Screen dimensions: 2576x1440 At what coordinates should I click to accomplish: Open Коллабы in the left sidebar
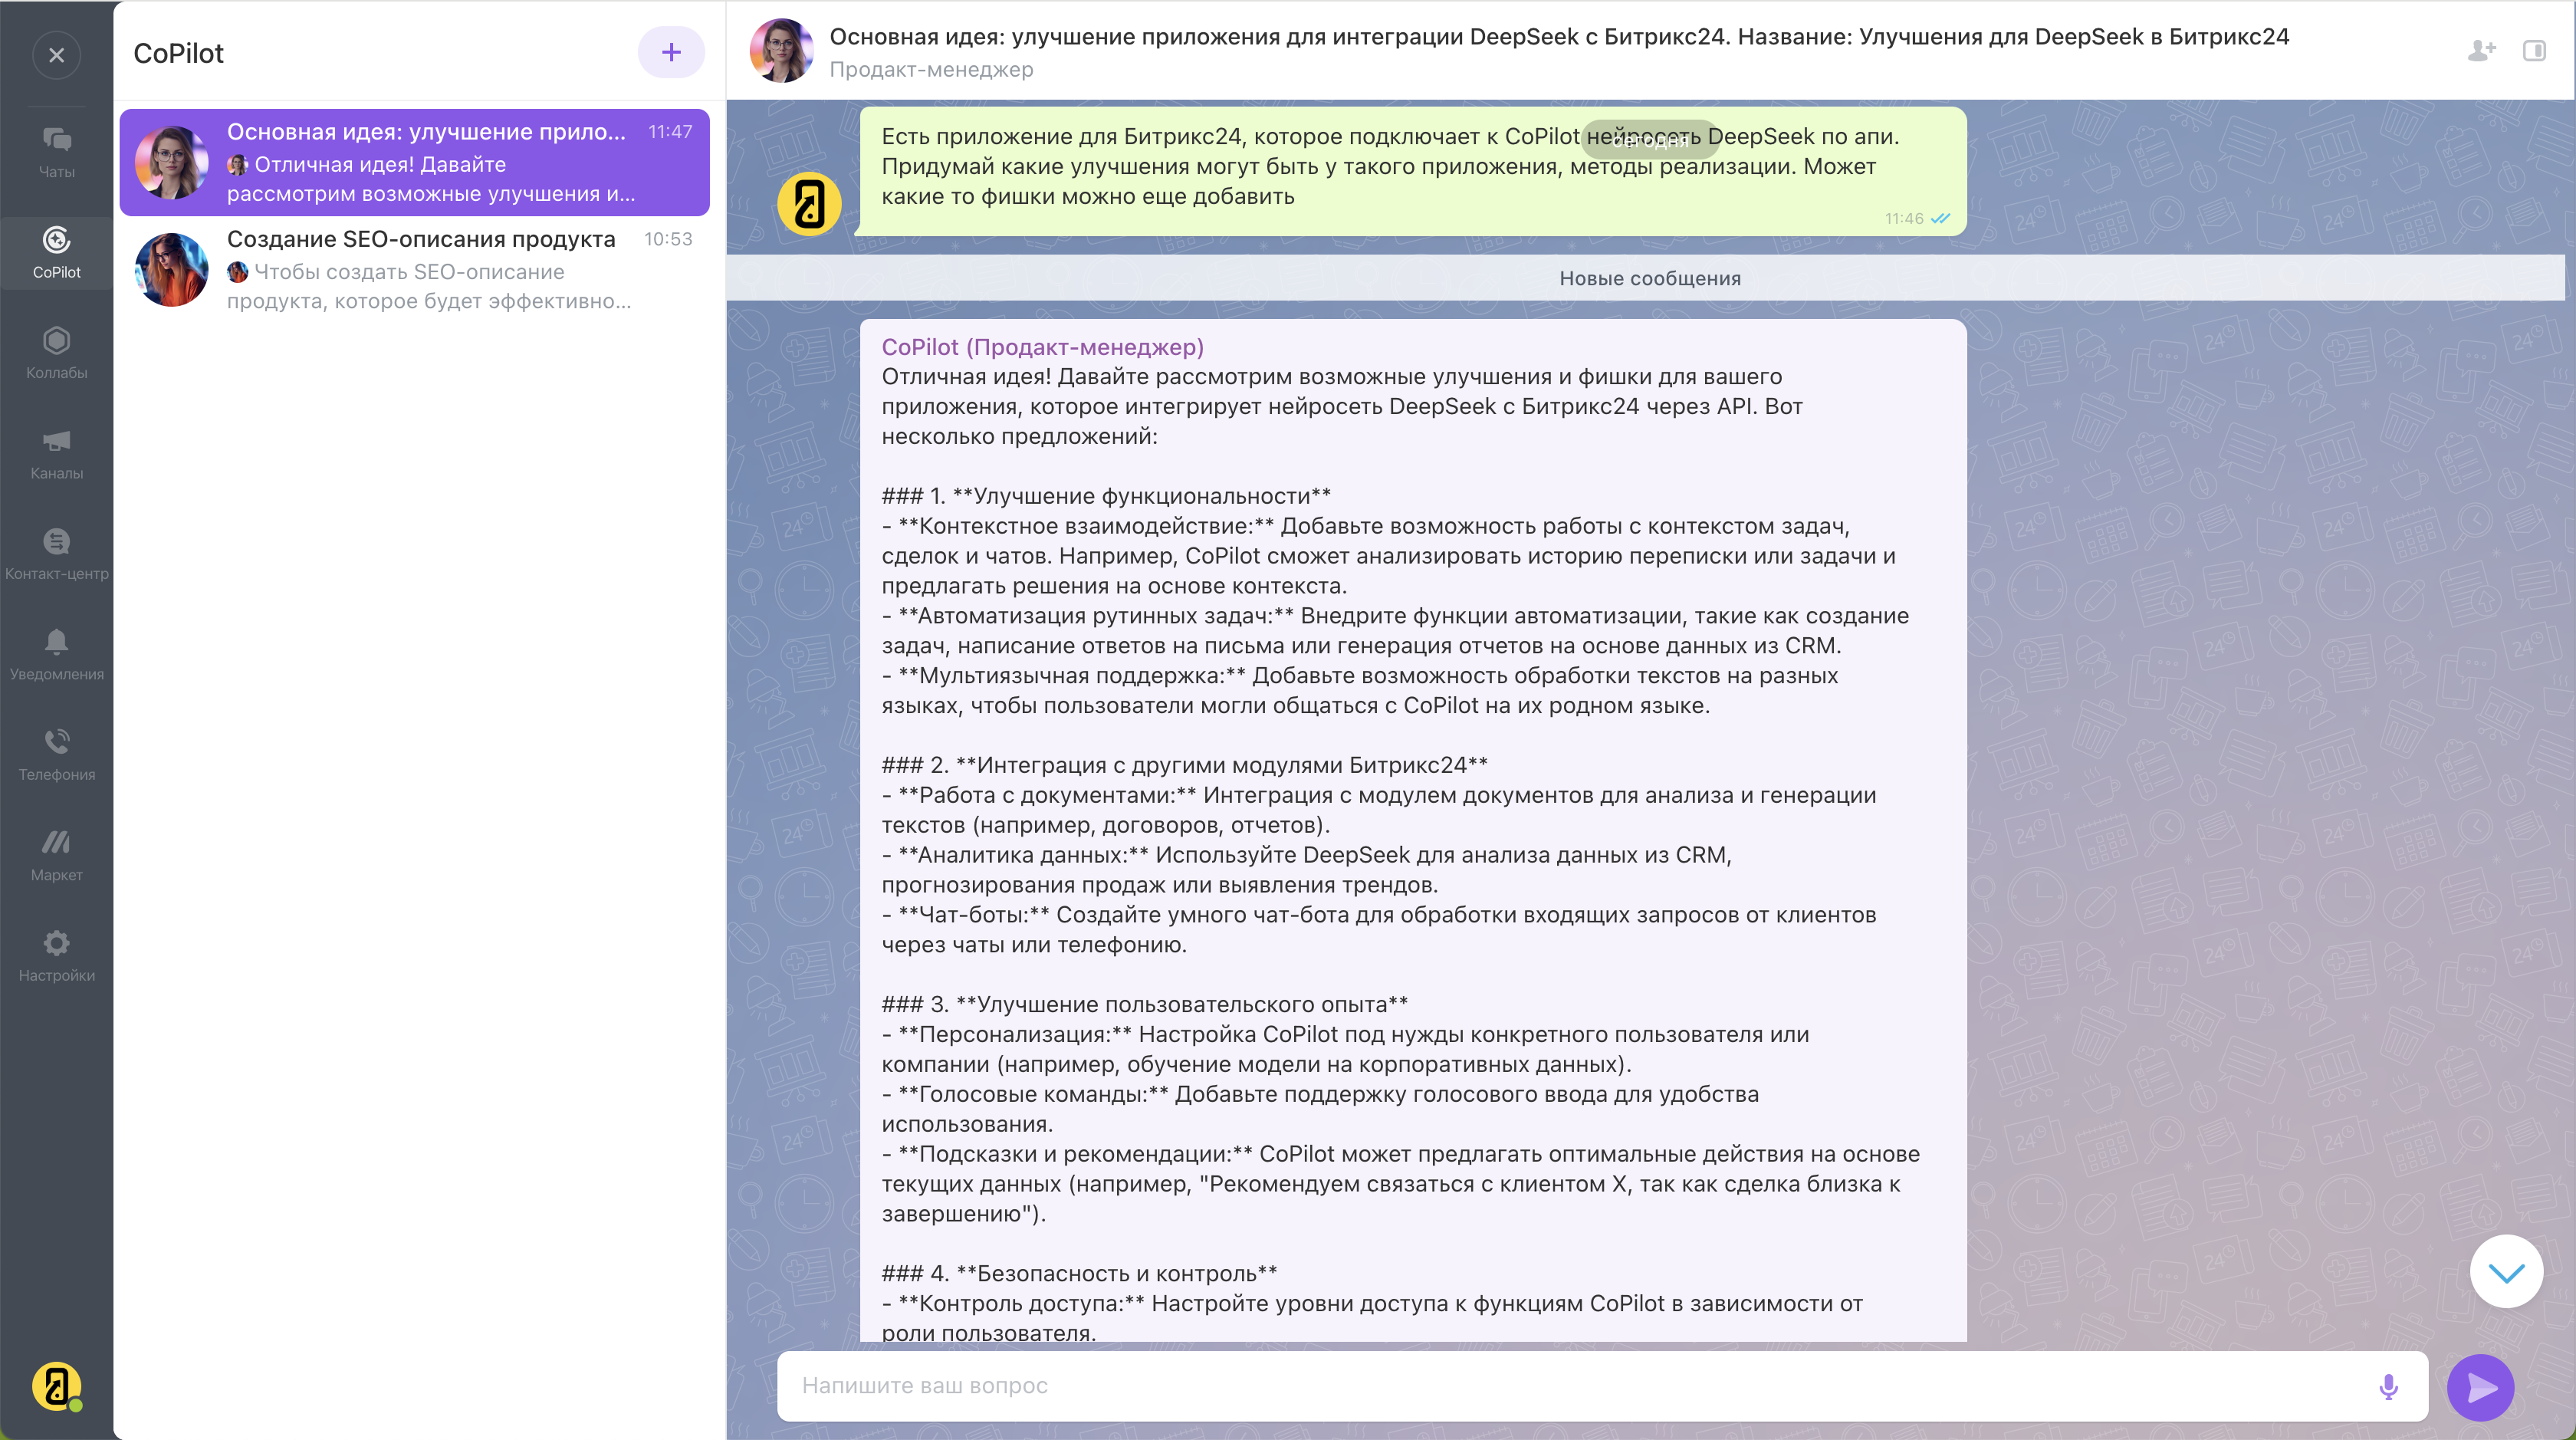(x=56, y=352)
